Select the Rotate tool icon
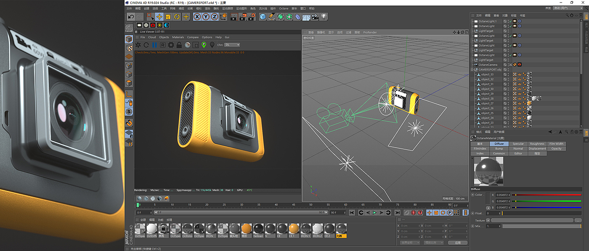589x251 pixels. (177, 17)
